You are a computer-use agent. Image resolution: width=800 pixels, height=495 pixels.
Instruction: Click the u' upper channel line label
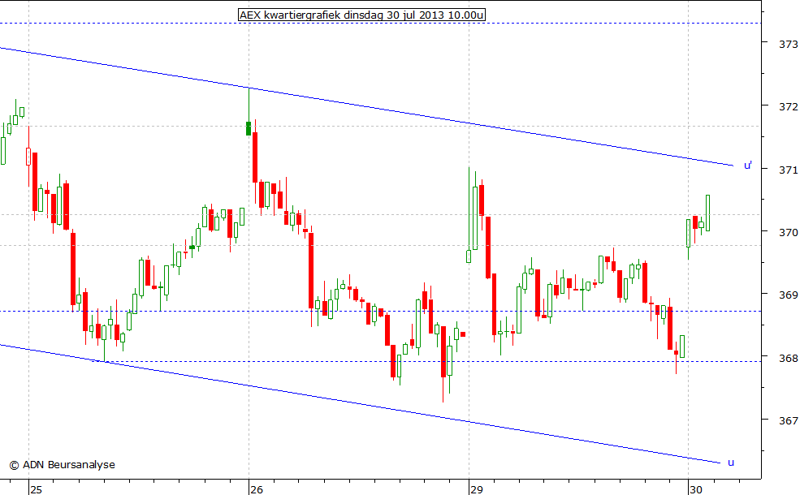[x=748, y=166]
